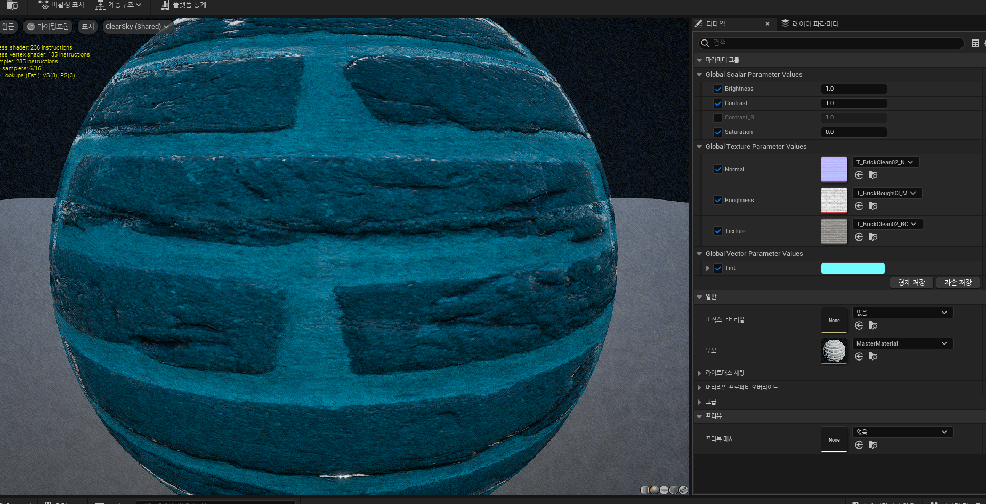986x504 pixels.
Task: Open the 계층구조 hierarchy dropdown
Action: (x=118, y=5)
